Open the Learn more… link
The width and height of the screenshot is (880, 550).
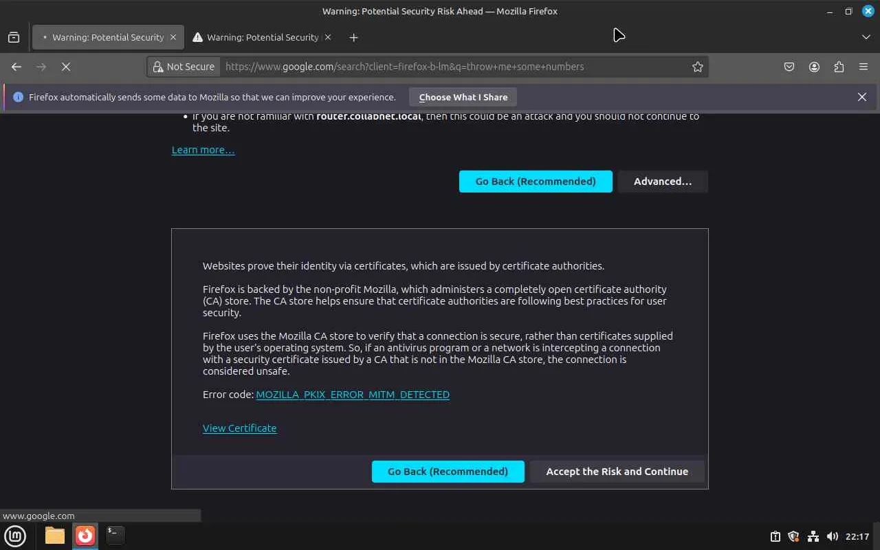(203, 150)
